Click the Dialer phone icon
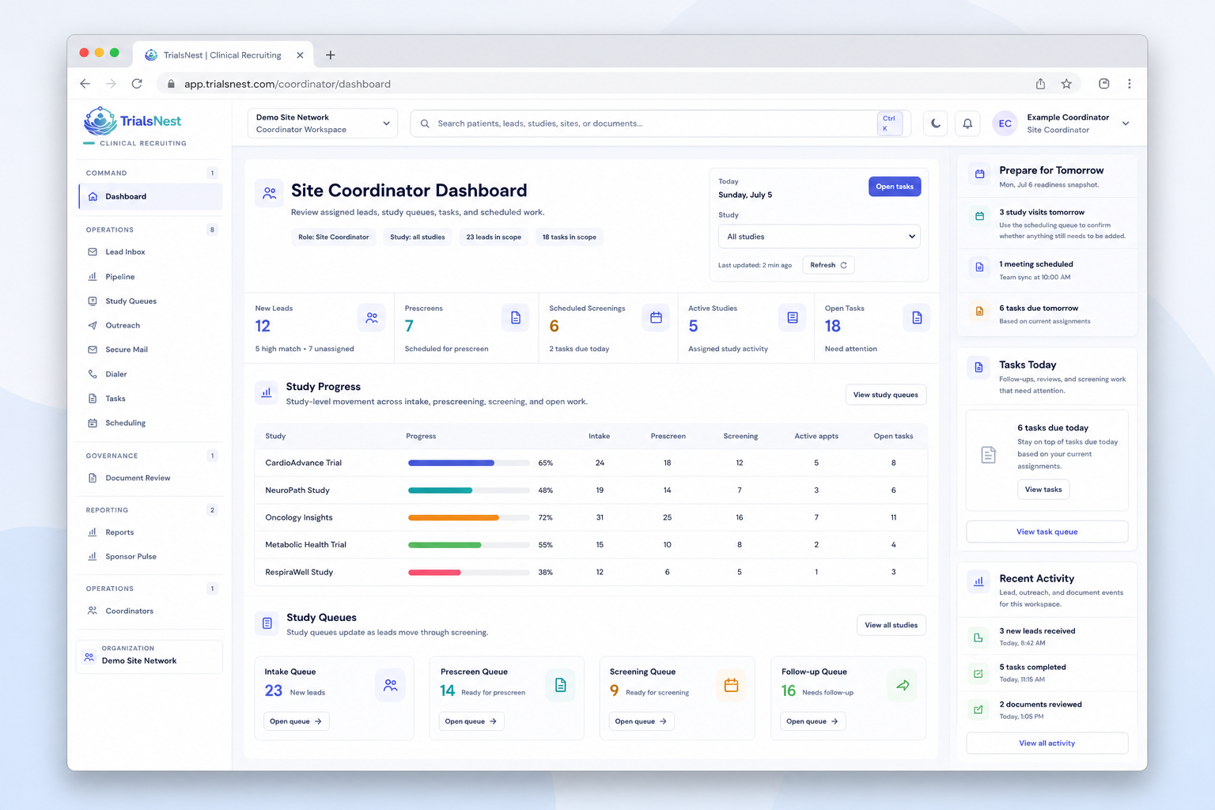 93,374
